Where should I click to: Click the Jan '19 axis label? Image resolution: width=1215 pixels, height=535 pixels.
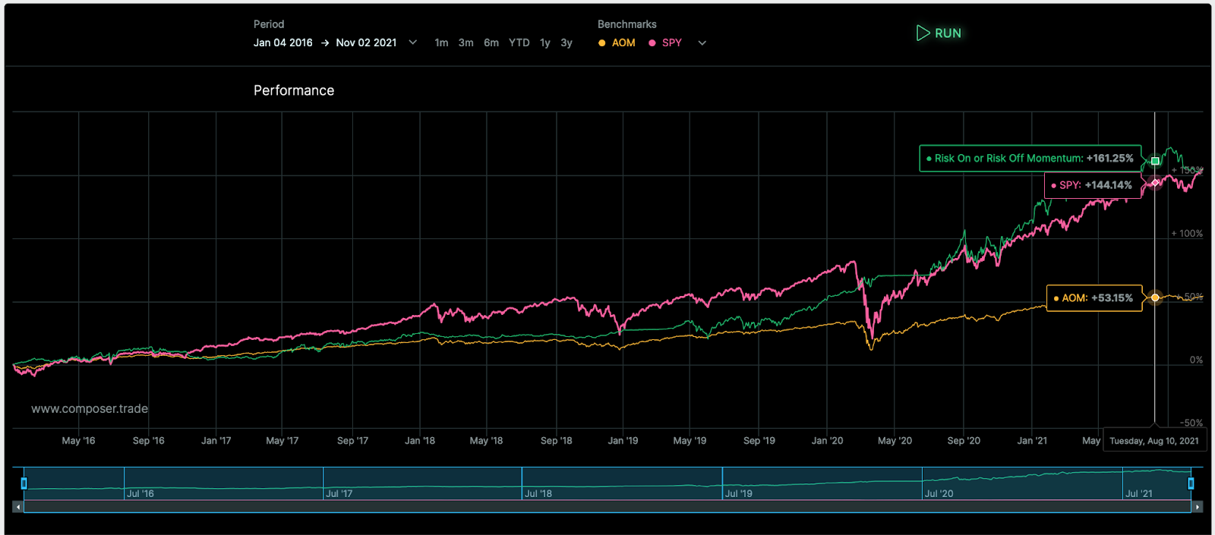[x=623, y=441]
